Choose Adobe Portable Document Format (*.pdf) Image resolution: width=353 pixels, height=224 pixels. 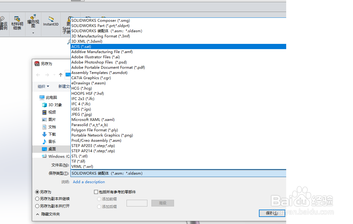(x=178, y=68)
